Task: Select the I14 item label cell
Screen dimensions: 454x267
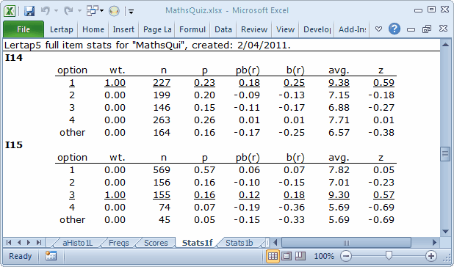Action: [14, 58]
